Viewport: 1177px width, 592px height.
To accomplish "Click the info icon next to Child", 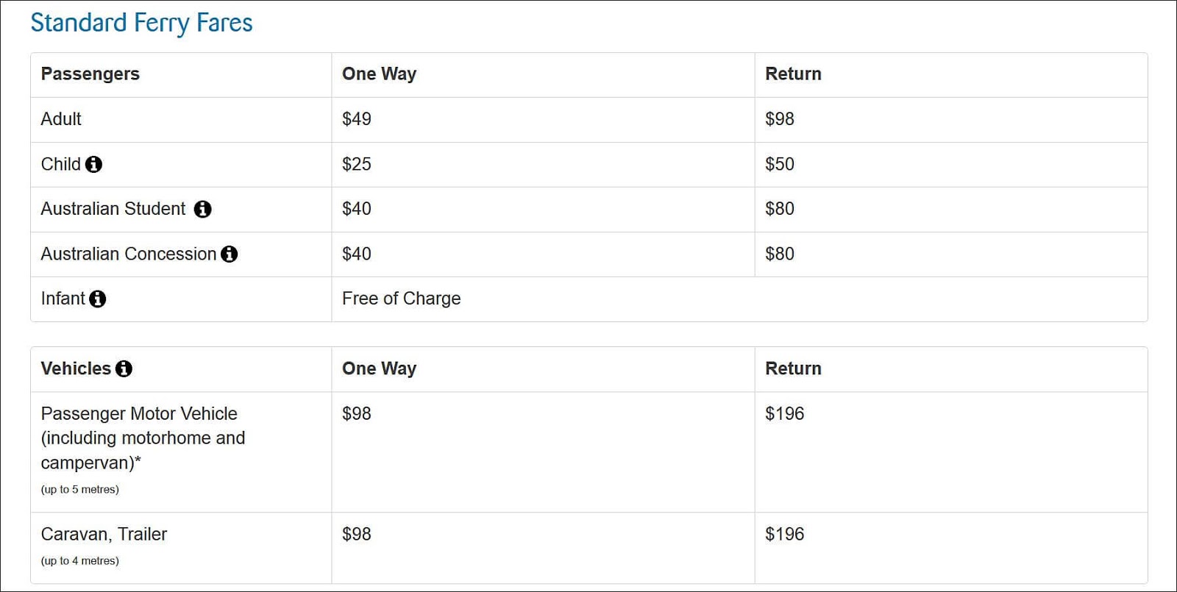I will 93,164.
